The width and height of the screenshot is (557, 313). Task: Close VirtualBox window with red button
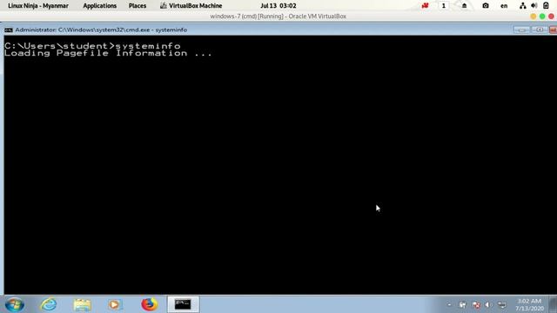tap(551, 17)
